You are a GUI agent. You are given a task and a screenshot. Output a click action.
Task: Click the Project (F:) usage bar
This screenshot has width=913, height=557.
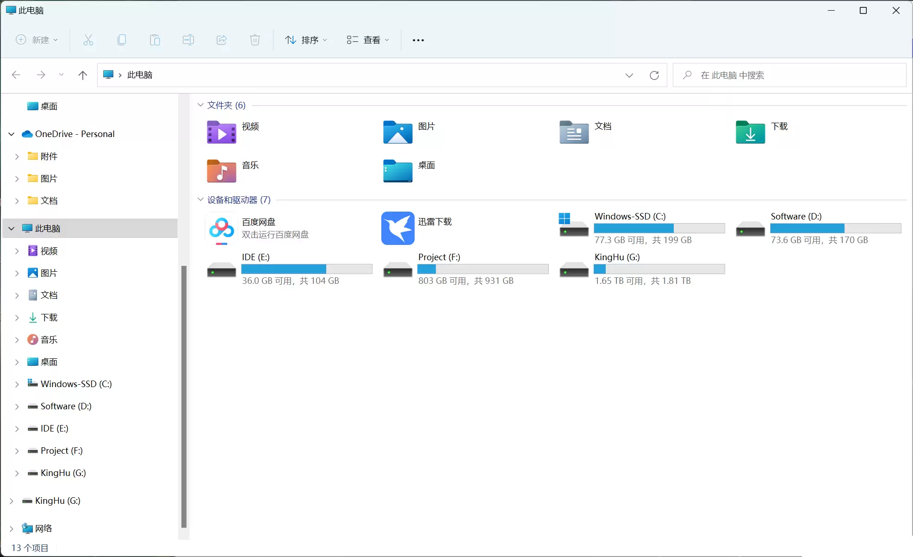point(483,269)
